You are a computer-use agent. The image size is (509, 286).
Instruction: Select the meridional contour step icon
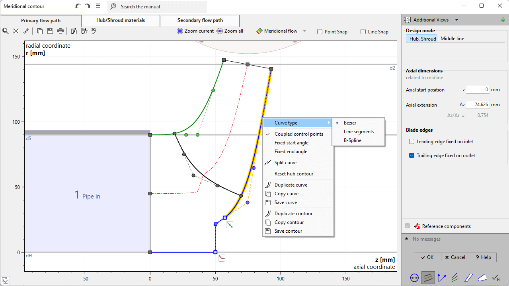click(428, 278)
